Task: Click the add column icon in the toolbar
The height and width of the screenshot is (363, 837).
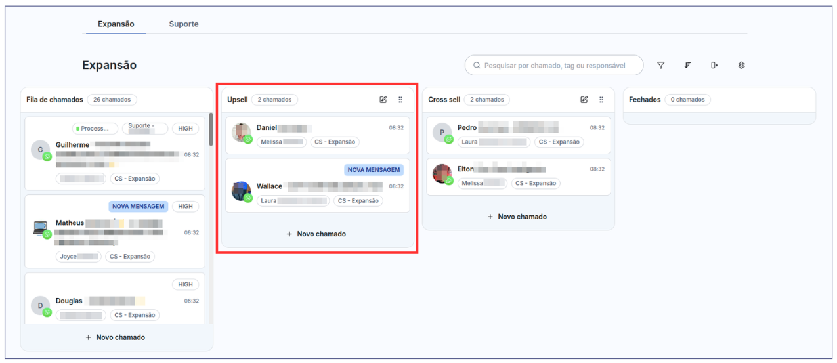Action: 714,65
